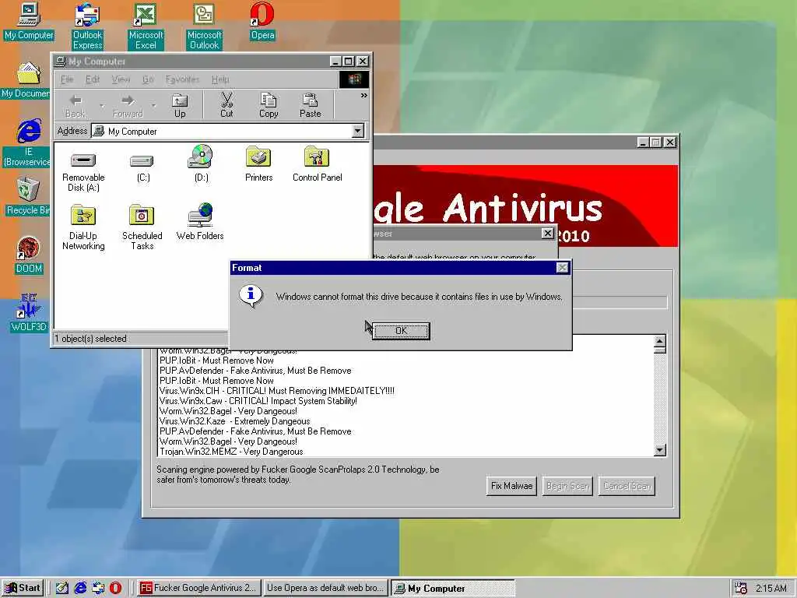Open My Computer desktop icon
Viewport: 797px width, 598px height.
[29, 21]
